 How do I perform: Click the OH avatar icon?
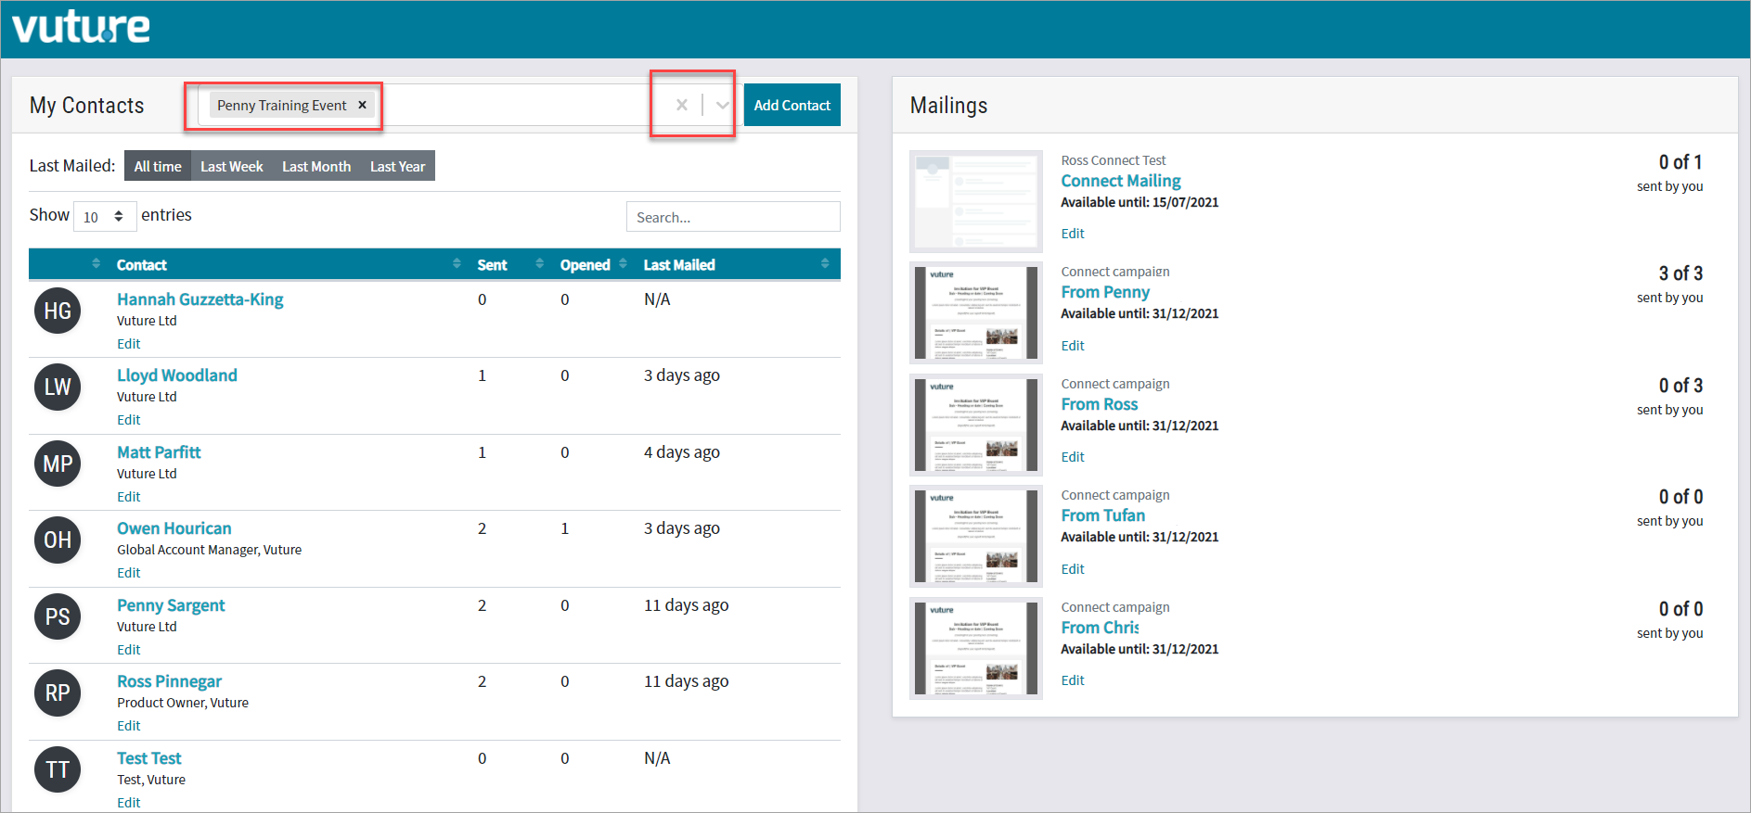tap(58, 540)
